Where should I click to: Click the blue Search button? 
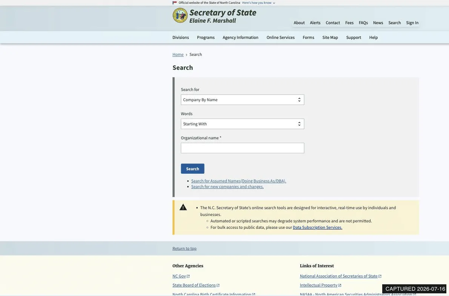192,169
